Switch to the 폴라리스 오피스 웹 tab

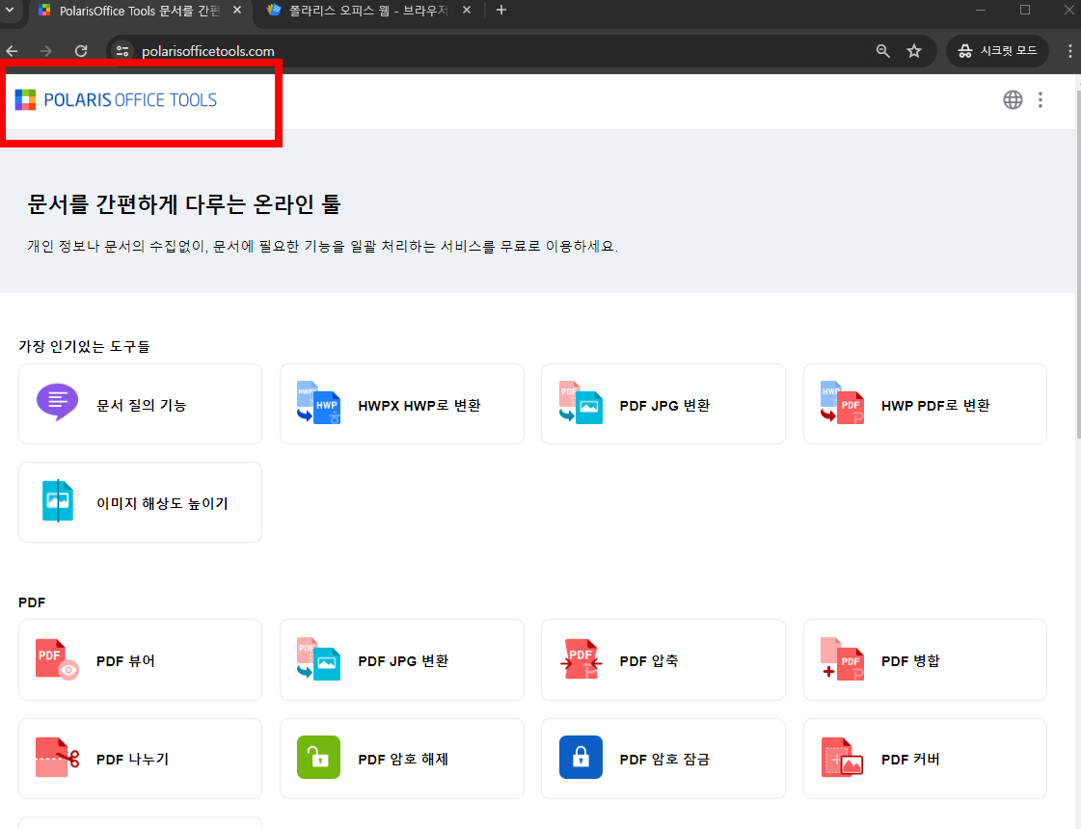[366, 13]
